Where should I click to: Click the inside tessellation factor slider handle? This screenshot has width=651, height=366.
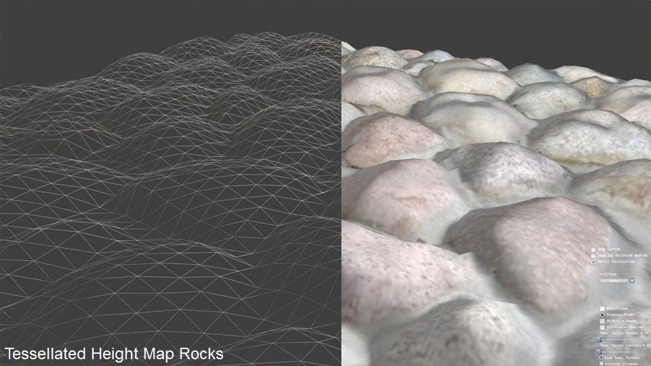click(598, 351)
